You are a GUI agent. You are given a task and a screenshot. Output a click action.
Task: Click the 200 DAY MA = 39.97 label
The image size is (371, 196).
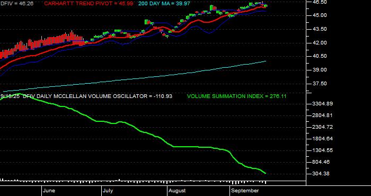coord(164,4)
